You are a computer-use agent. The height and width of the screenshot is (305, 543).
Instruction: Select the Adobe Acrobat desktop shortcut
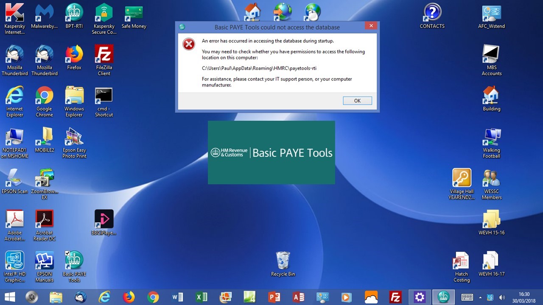click(15, 226)
